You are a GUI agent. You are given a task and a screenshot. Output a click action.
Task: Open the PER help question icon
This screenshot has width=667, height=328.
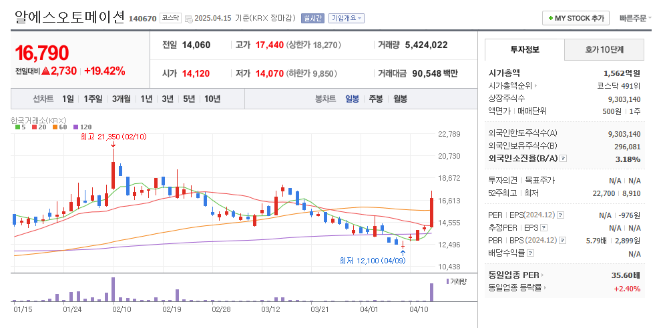pyautogui.click(x=561, y=215)
